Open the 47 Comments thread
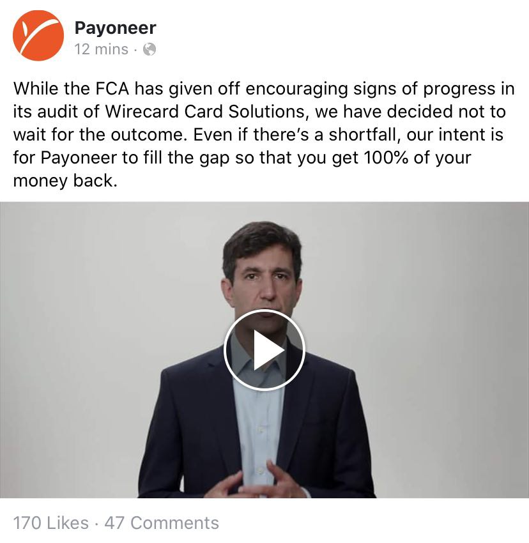 (162, 523)
